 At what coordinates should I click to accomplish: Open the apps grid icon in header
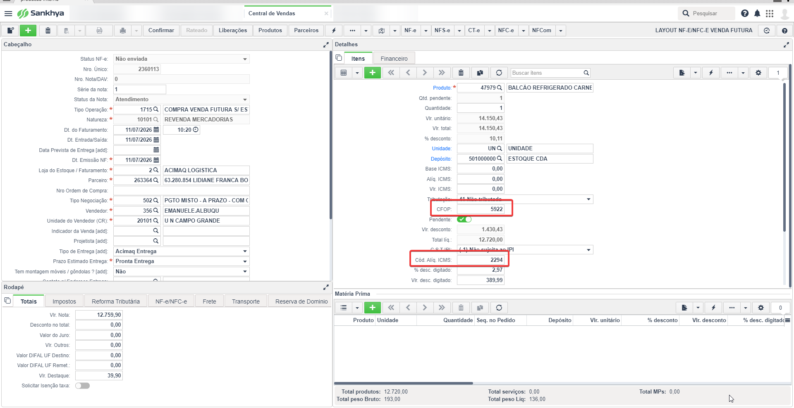coord(770,14)
